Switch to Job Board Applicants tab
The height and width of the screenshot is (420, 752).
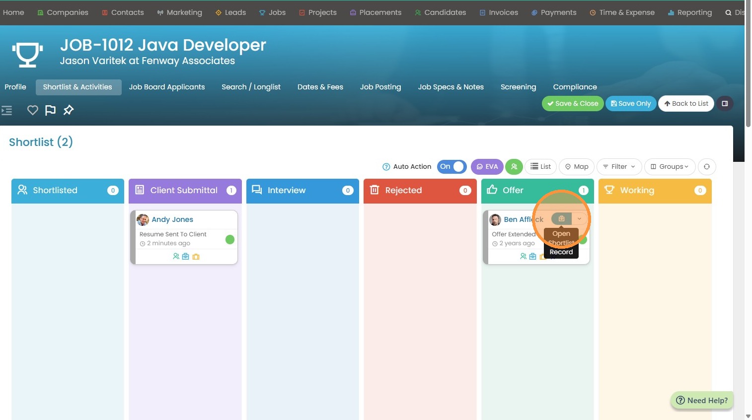[167, 87]
